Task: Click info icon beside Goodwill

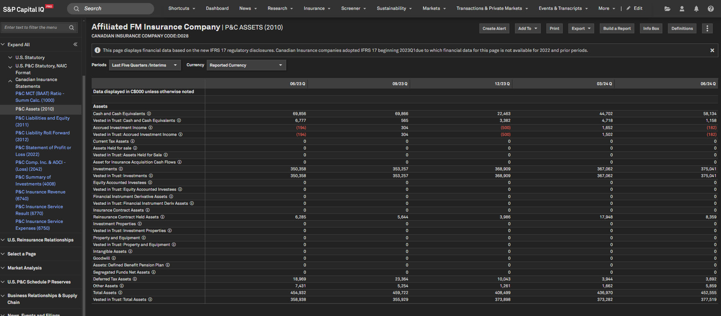Action: [x=114, y=258]
